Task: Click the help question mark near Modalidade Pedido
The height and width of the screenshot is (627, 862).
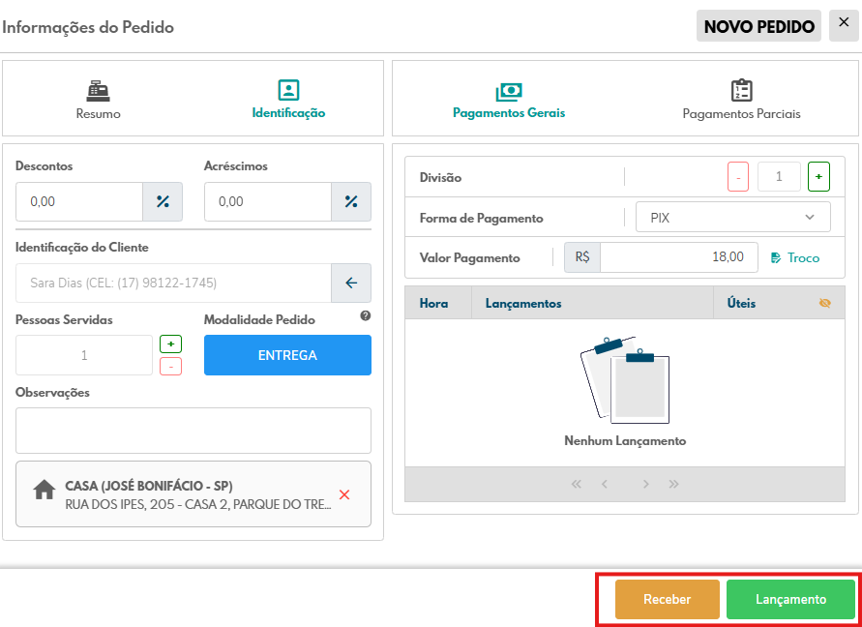Action: [x=366, y=315]
